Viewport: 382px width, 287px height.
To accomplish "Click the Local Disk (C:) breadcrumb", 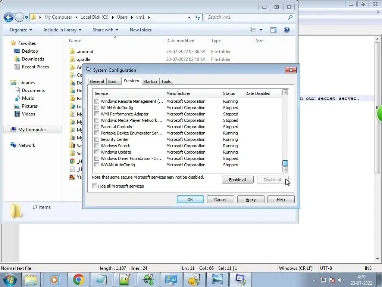I will 94,17.
